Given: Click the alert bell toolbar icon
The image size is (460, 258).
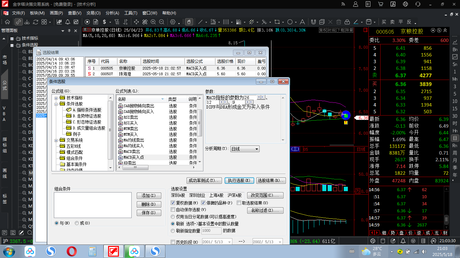Looking at the screenshot, I should 68,22.
